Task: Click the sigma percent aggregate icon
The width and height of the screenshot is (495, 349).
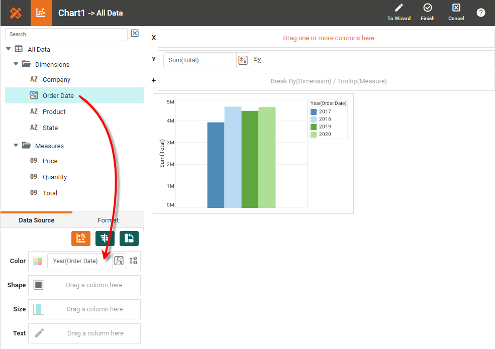Action: pos(257,60)
